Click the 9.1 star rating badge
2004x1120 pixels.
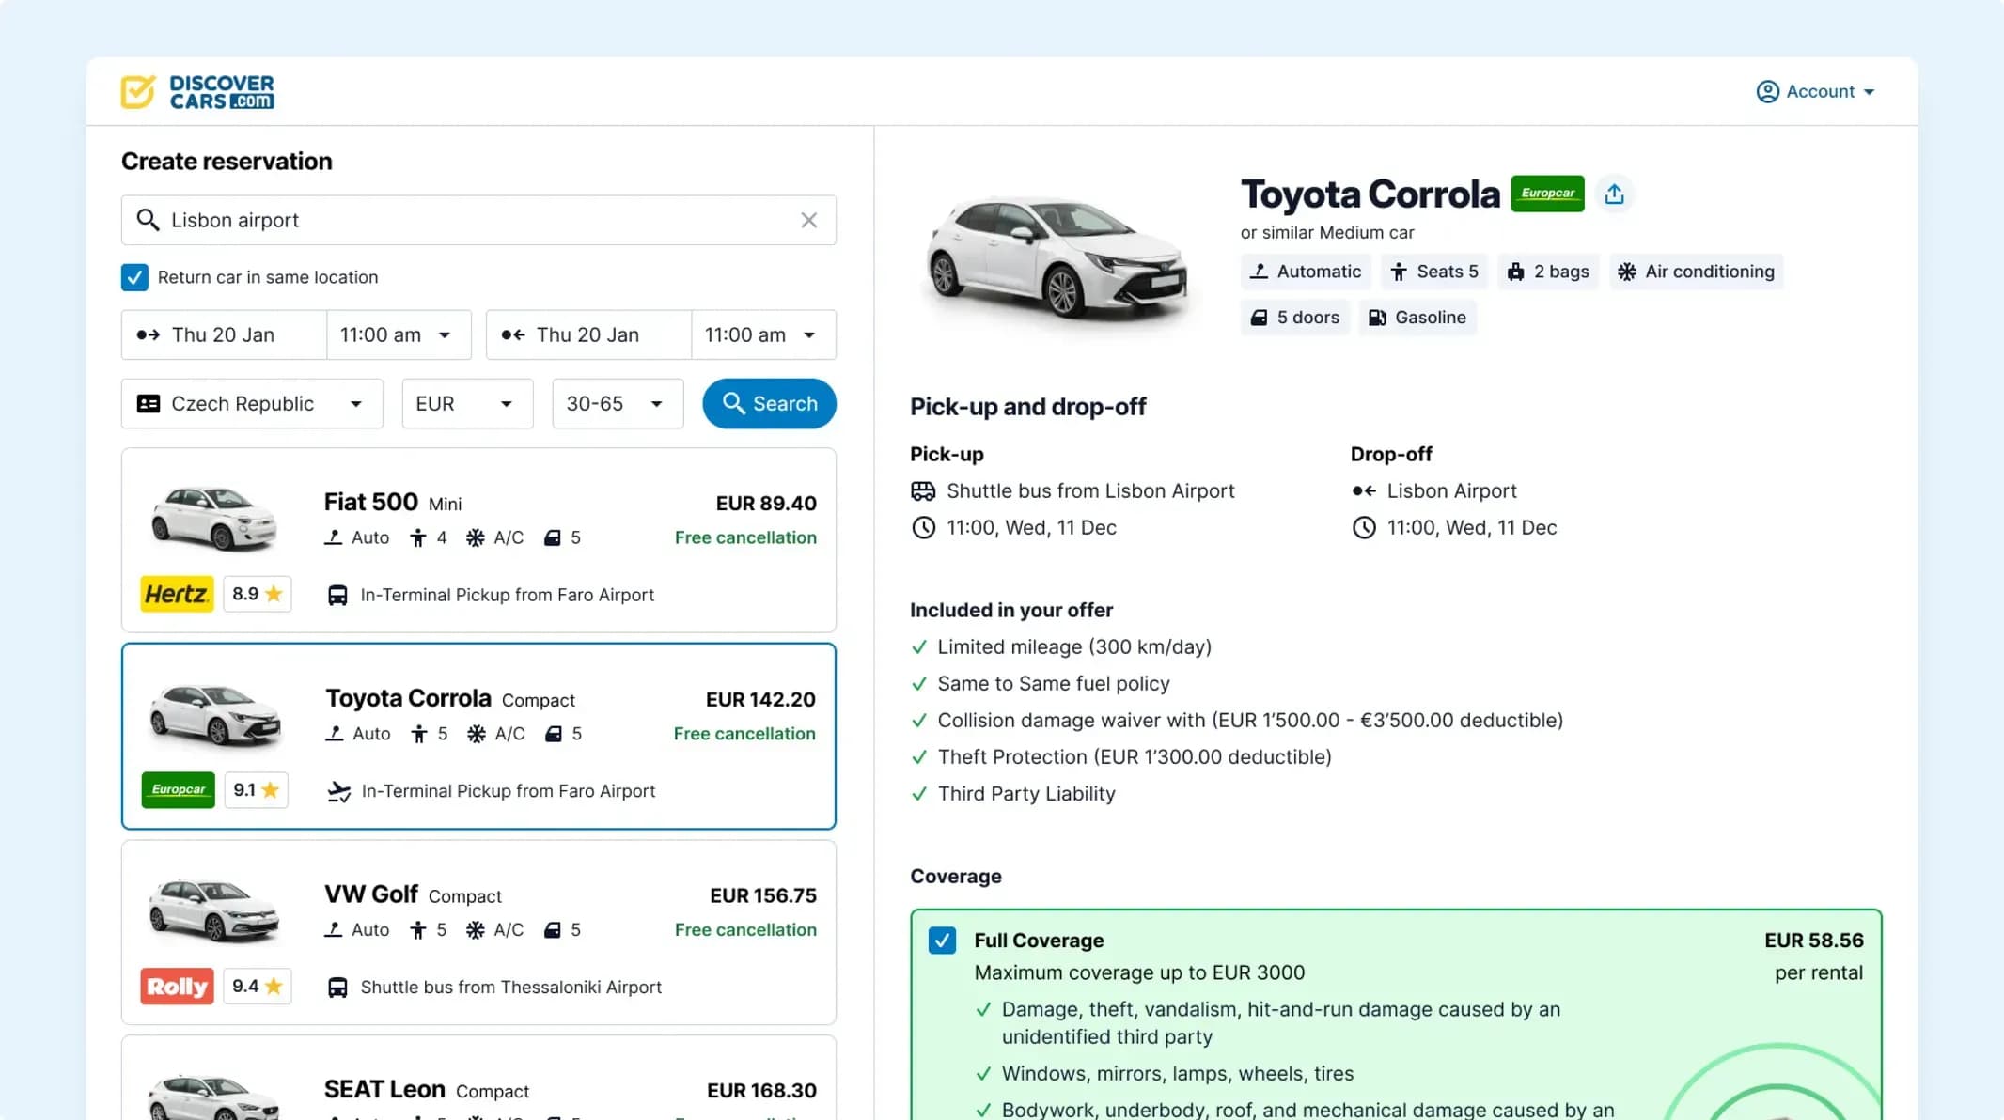pyautogui.click(x=256, y=790)
